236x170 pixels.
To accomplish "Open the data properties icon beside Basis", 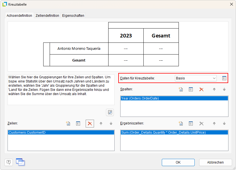I will pos(224,78).
